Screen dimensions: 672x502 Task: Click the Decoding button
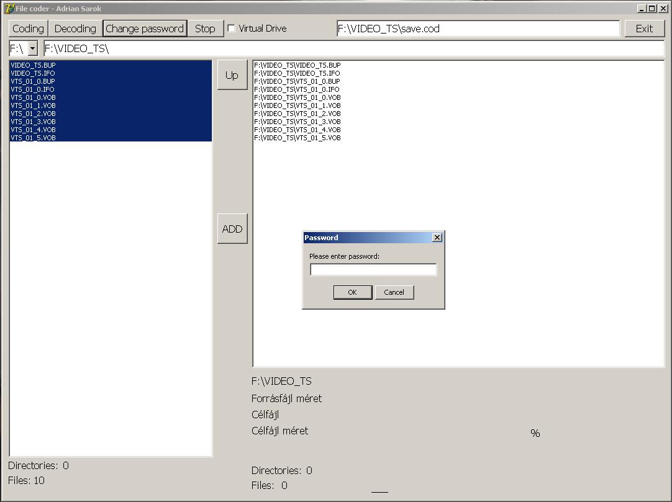tap(75, 29)
